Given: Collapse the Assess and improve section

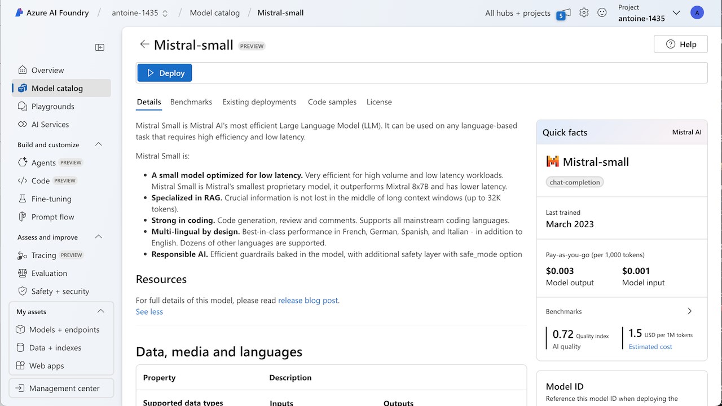Looking at the screenshot, I should click(x=99, y=237).
